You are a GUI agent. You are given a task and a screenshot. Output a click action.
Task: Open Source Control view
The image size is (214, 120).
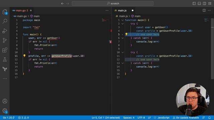5,40
